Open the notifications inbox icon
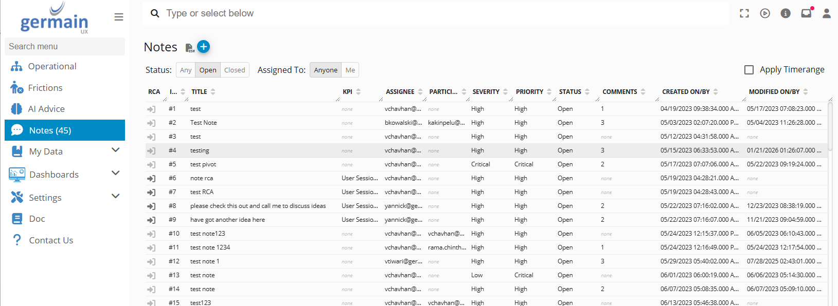 pos(806,13)
